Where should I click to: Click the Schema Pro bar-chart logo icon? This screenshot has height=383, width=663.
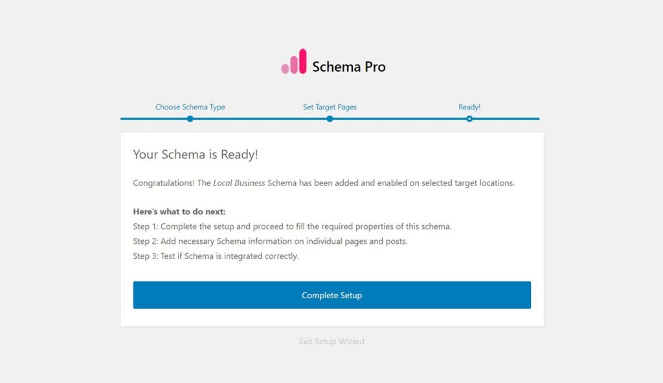(x=293, y=62)
